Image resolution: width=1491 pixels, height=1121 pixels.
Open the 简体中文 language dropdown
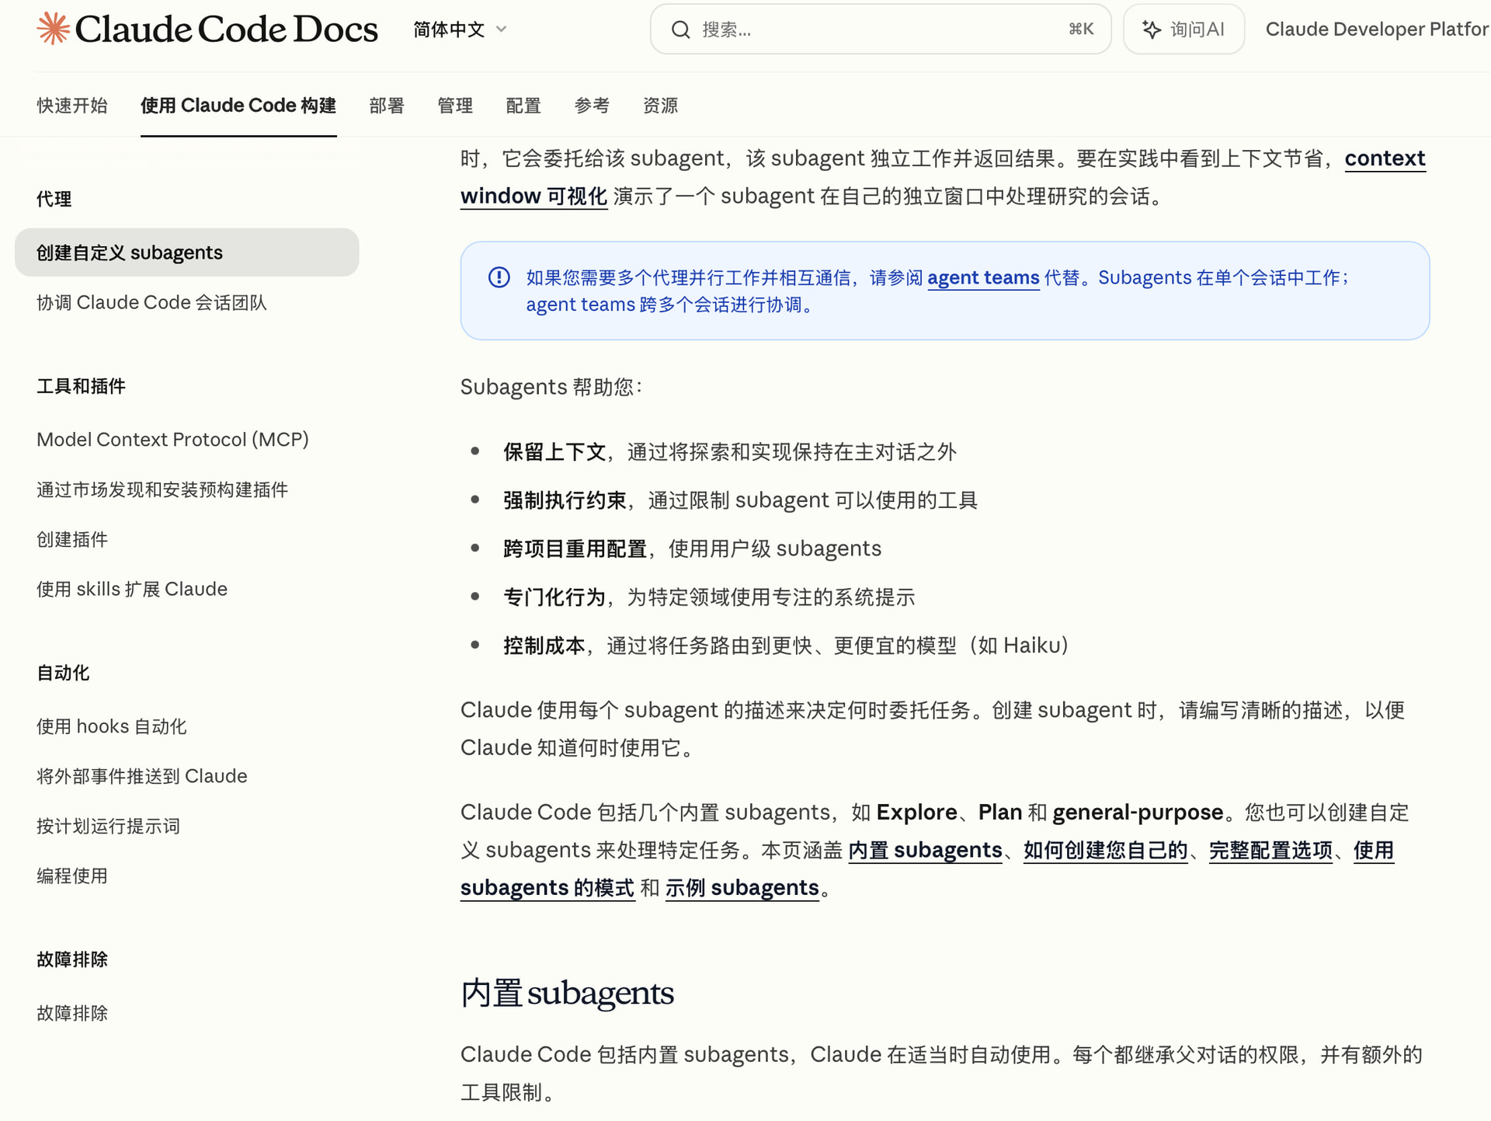(x=460, y=30)
